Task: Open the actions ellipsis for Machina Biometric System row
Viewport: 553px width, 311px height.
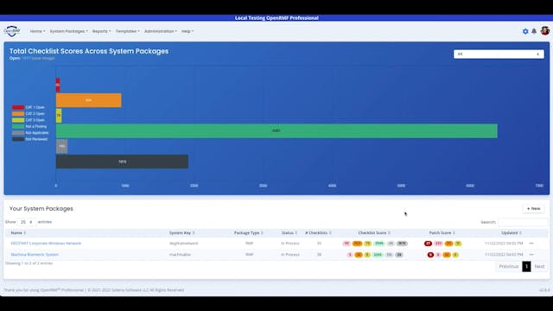Action: (x=531, y=255)
